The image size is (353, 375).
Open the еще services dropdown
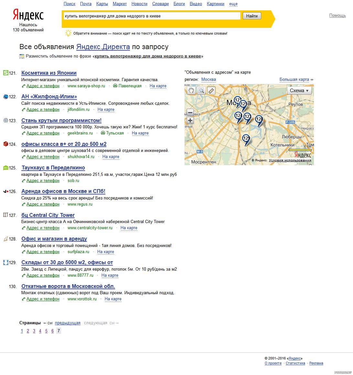click(233, 4)
